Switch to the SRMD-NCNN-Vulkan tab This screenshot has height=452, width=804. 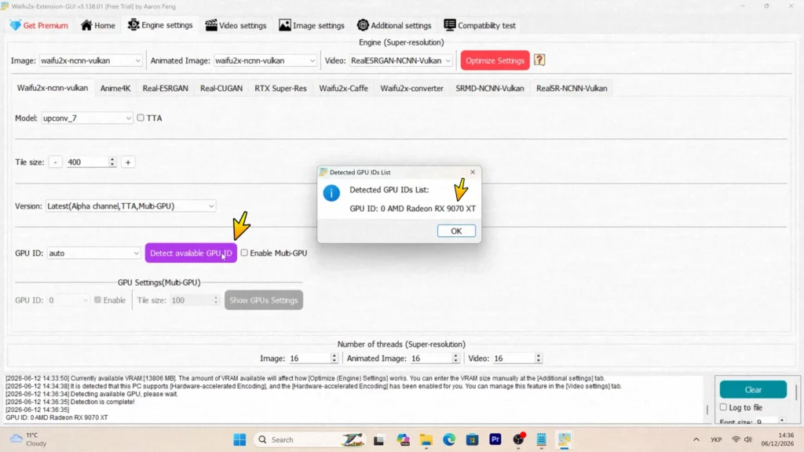(490, 88)
